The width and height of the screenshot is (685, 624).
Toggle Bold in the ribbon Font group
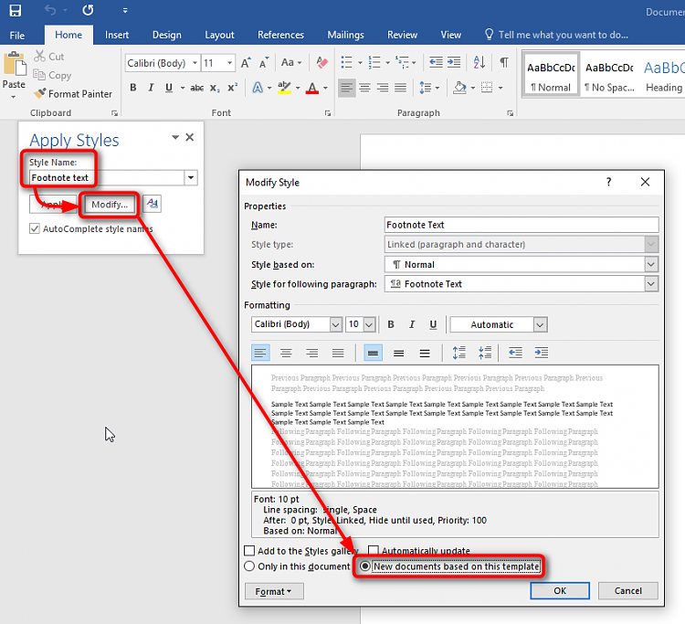pyautogui.click(x=133, y=88)
